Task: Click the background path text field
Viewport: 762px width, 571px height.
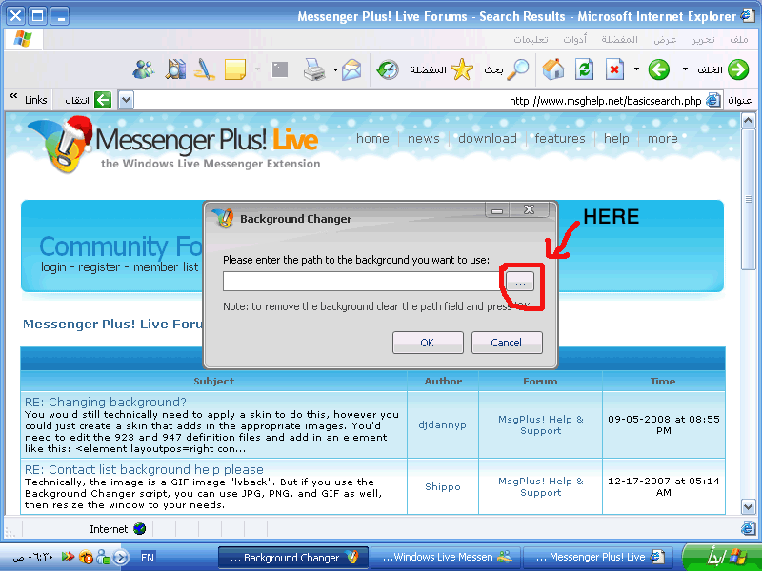Action: click(362, 282)
